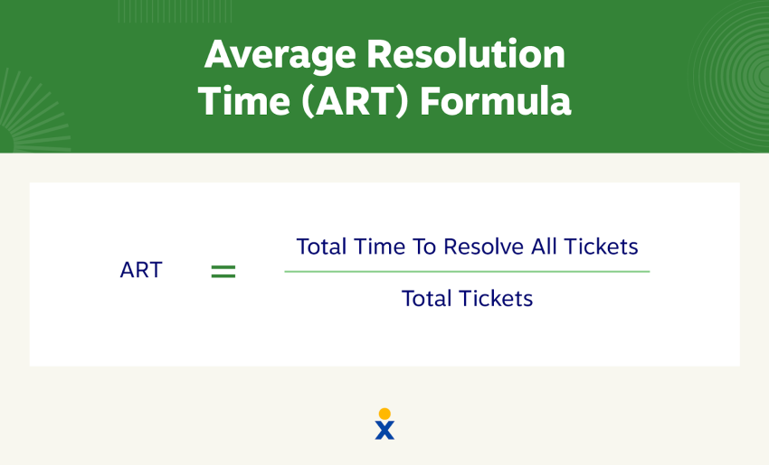Click the word 'Average' in the title
The image size is (769, 465).
coord(280,55)
